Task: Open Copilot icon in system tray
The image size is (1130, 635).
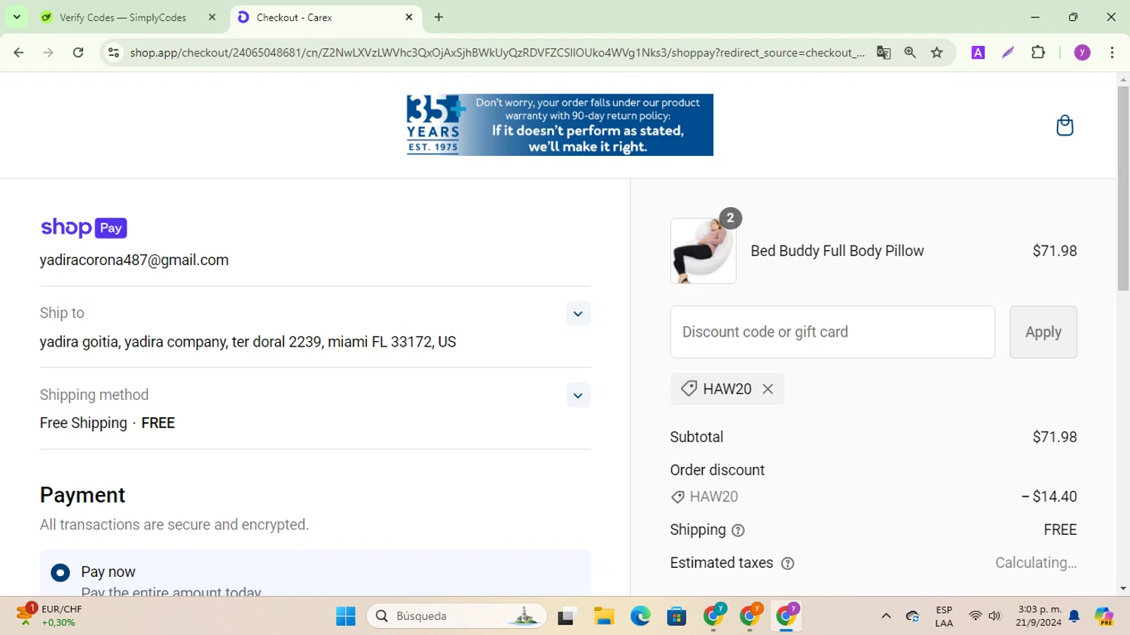Action: (1104, 616)
